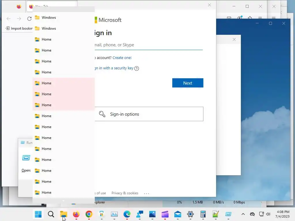Open Calculator from the taskbar
The image size is (295, 221).
click(x=203, y=214)
